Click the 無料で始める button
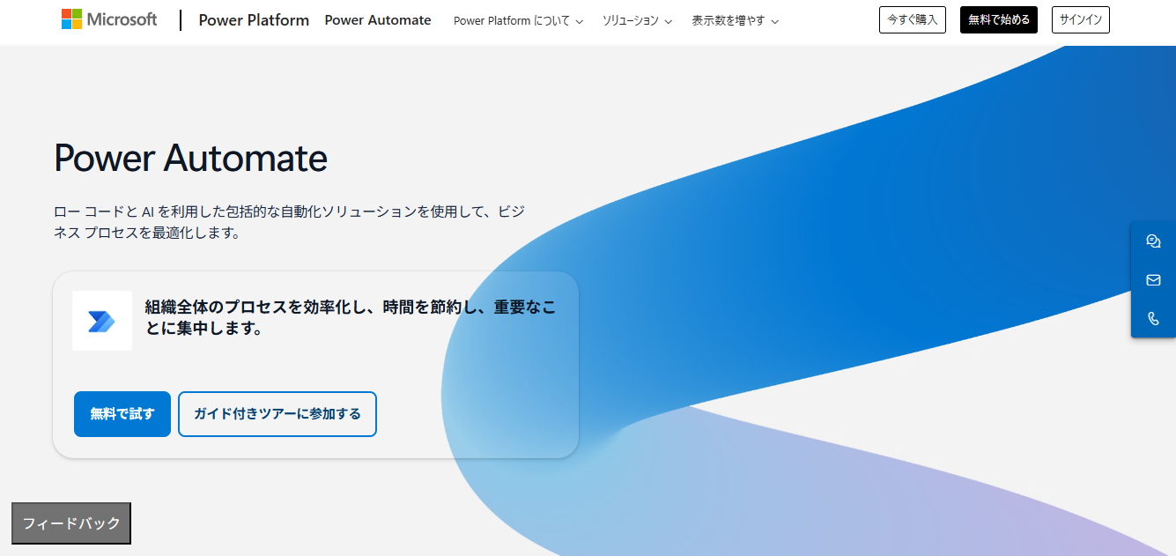 click(x=999, y=19)
